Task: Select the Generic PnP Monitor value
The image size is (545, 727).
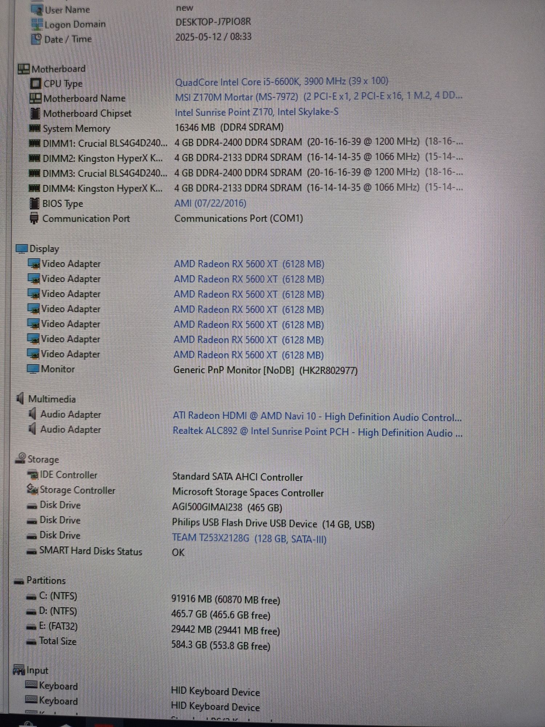Action: tap(265, 370)
